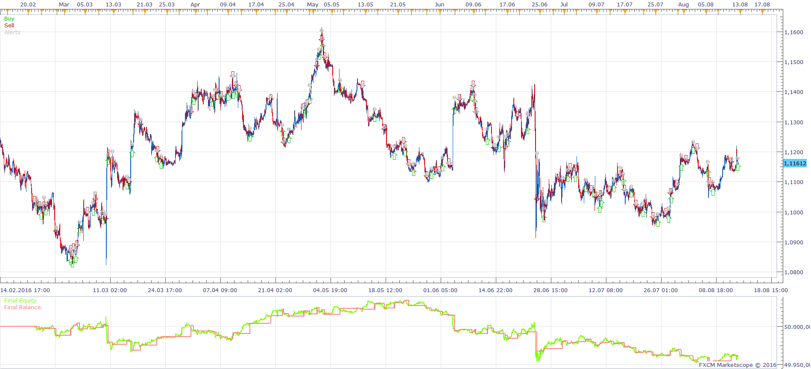The width and height of the screenshot is (811, 369).
Task: Select the Final Balance legend entry
Action: click(x=23, y=307)
